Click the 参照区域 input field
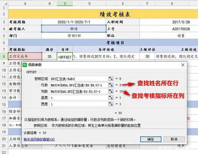 79,79
